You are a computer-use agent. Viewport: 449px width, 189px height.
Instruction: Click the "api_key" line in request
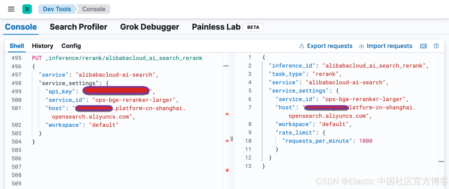click(100, 91)
